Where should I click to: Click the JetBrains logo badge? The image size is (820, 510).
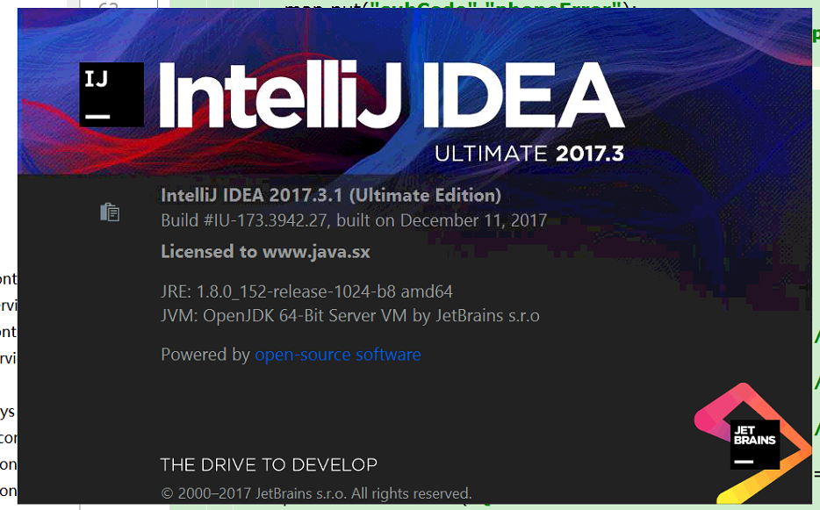[x=755, y=444]
